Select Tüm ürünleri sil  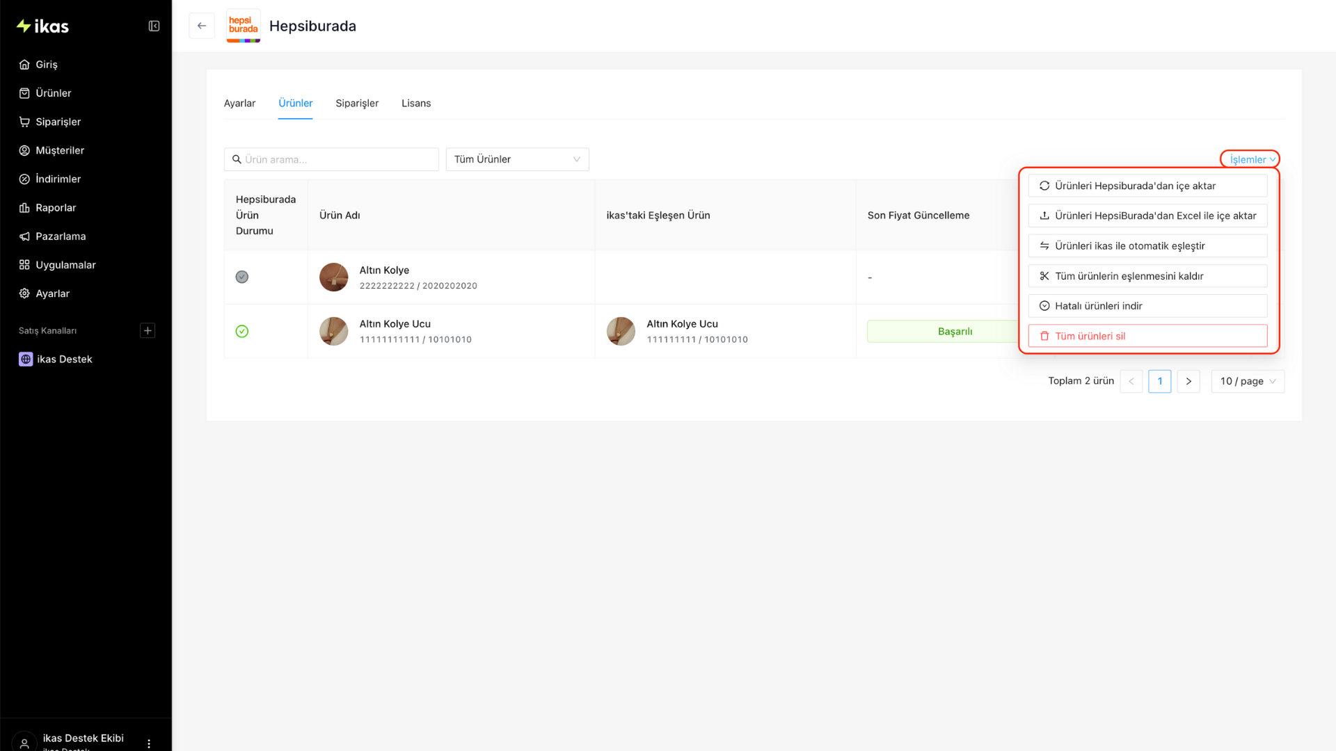(1147, 336)
